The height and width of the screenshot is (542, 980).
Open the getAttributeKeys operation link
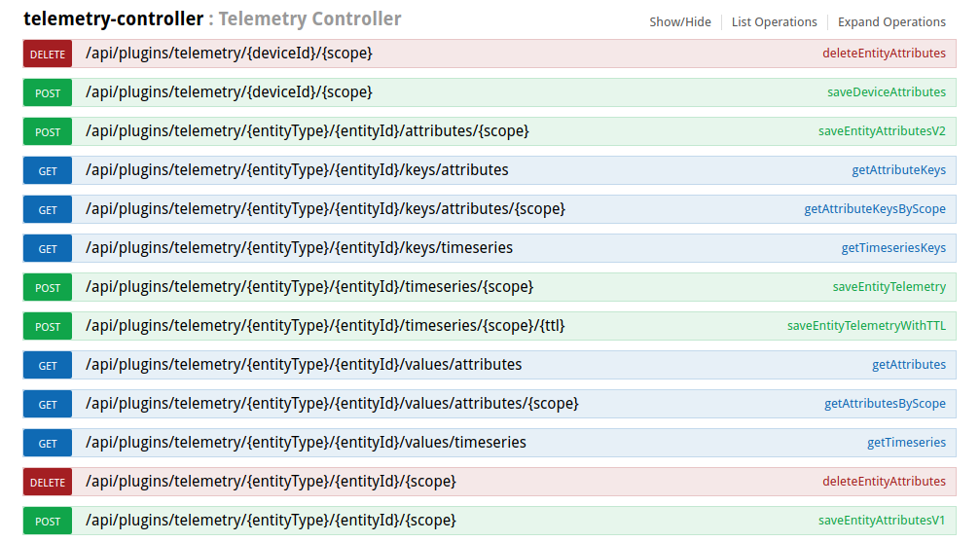click(898, 170)
